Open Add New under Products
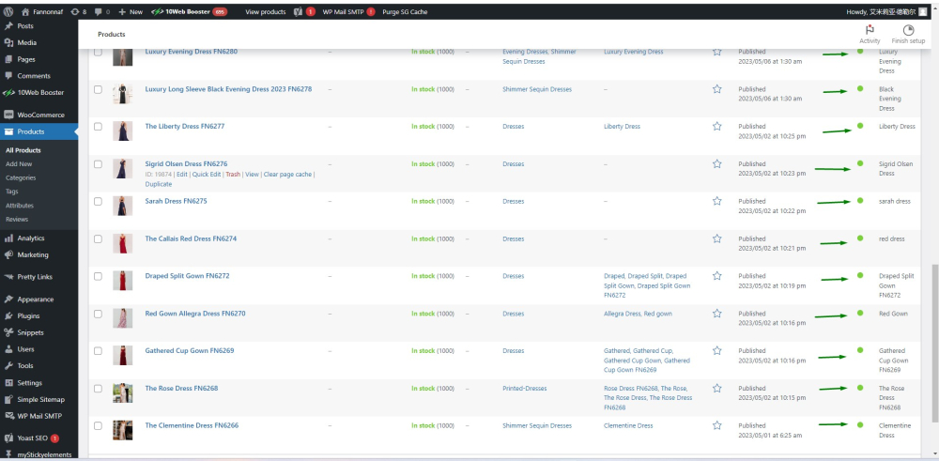This screenshot has width=939, height=461. 19,163
